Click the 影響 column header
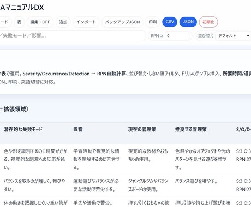 (x=78, y=129)
